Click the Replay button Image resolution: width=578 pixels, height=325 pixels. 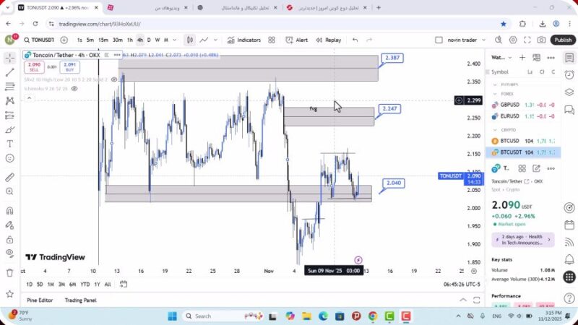click(x=328, y=40)
